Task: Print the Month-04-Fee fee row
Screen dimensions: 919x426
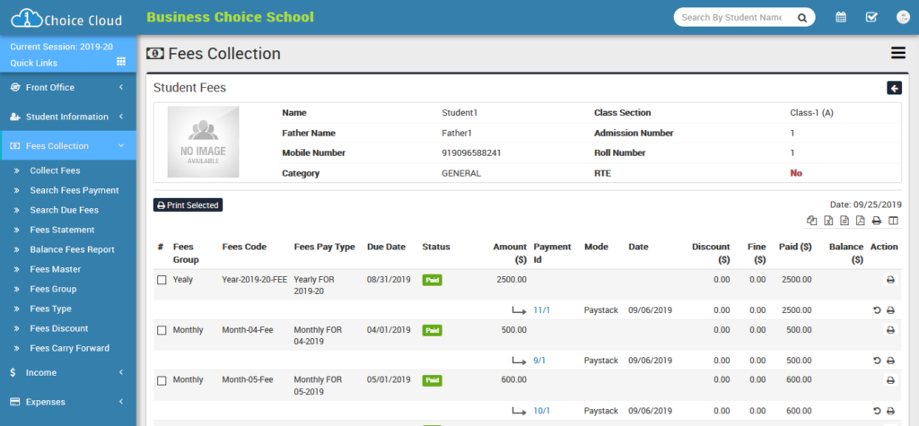Action: 890,331
